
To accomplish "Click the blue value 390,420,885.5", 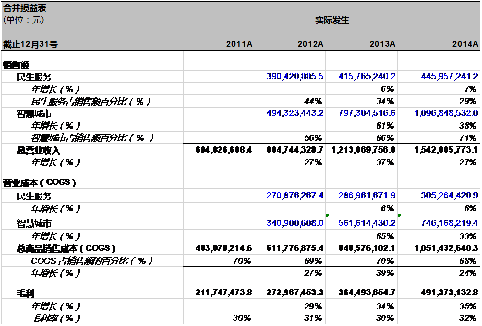I will click(x=295, y=77).
